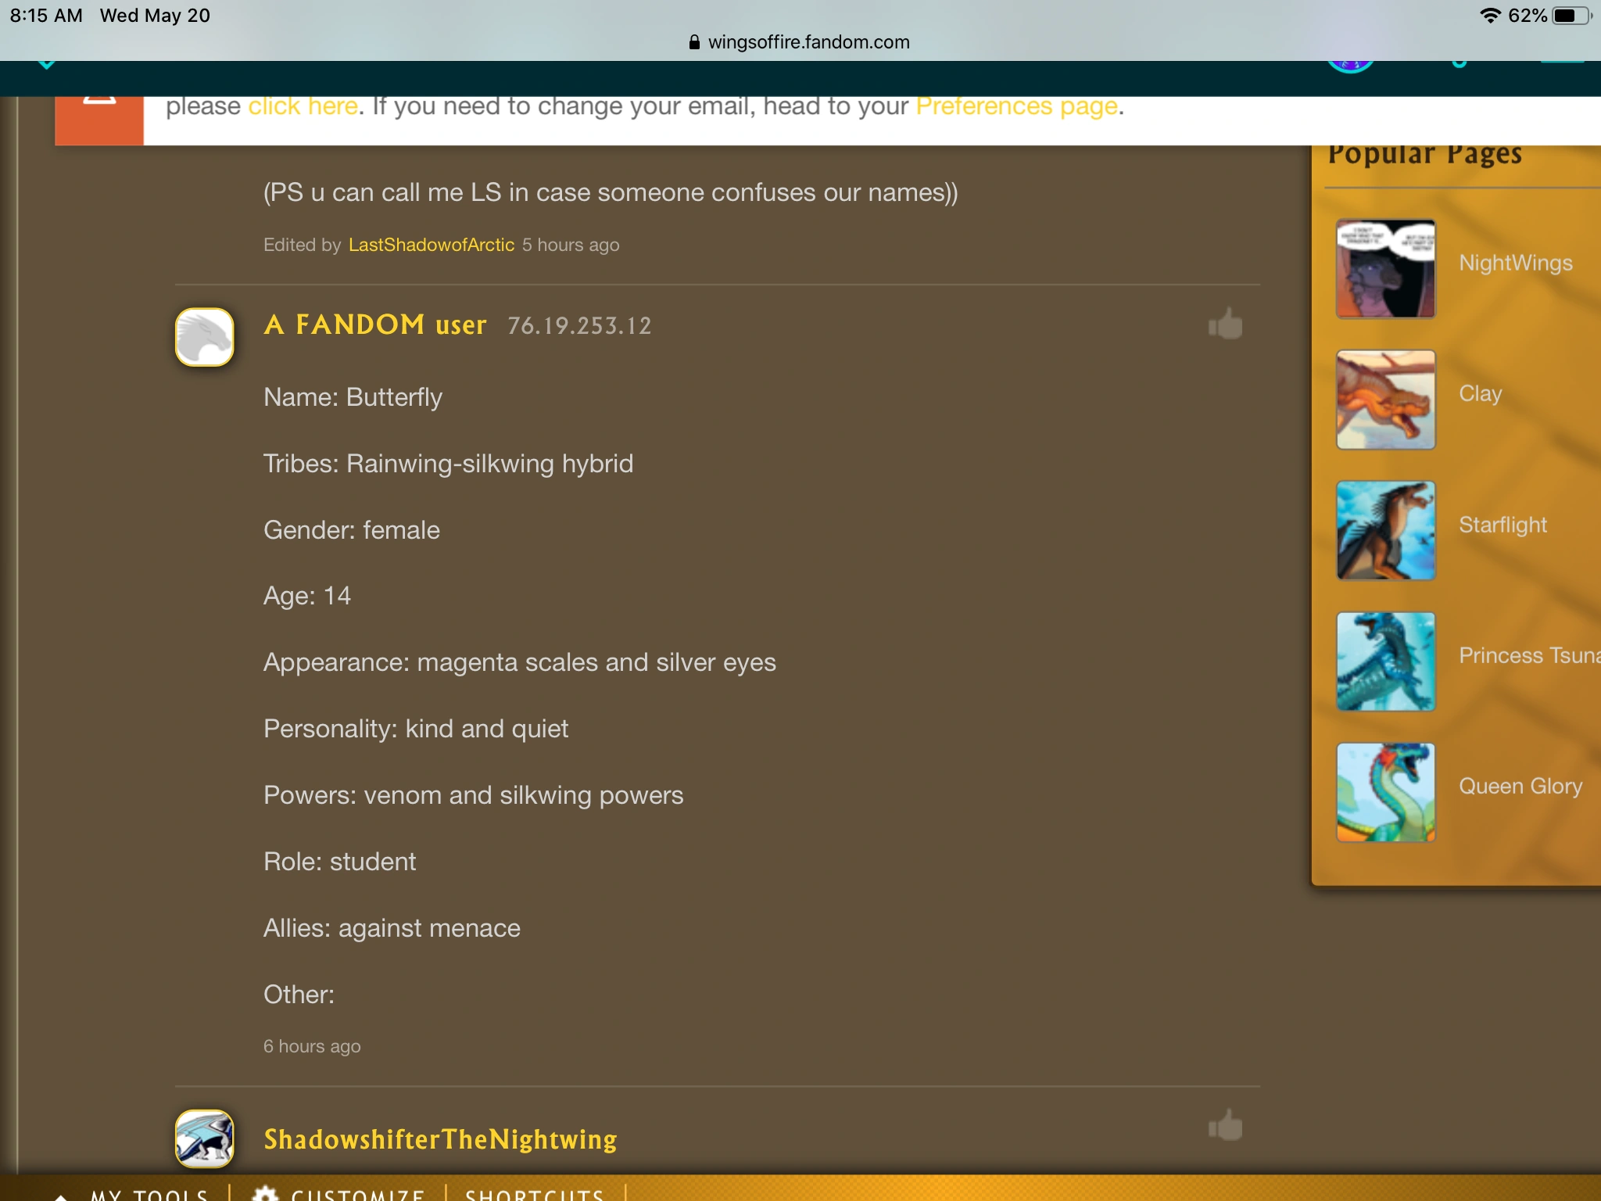
Task: Open the My Tools toolbar menu
Action: tap(149, 1195)
